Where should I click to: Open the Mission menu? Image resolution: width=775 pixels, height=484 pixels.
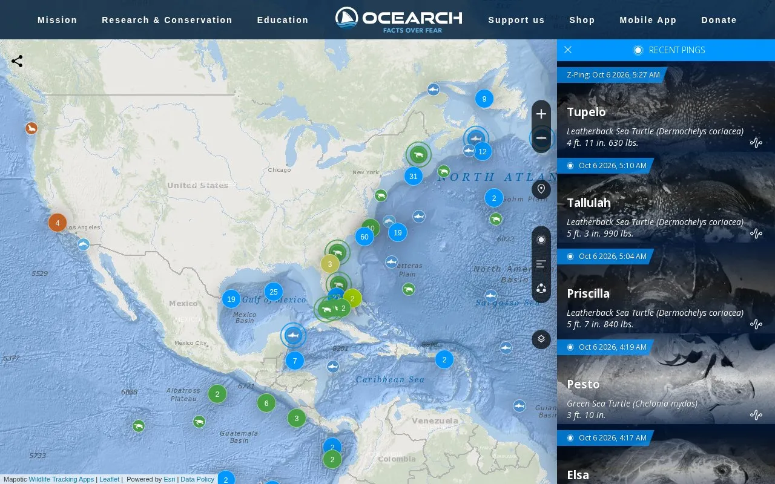(58, 20)
